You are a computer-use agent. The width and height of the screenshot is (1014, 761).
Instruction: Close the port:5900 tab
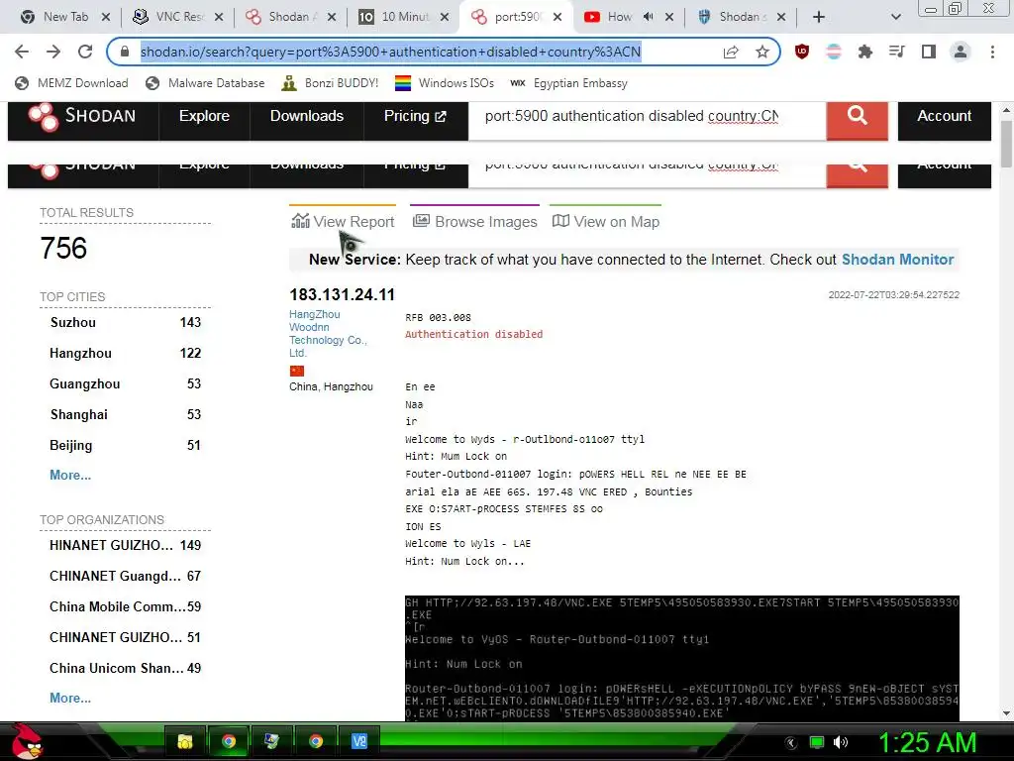(x=558, y=17)
